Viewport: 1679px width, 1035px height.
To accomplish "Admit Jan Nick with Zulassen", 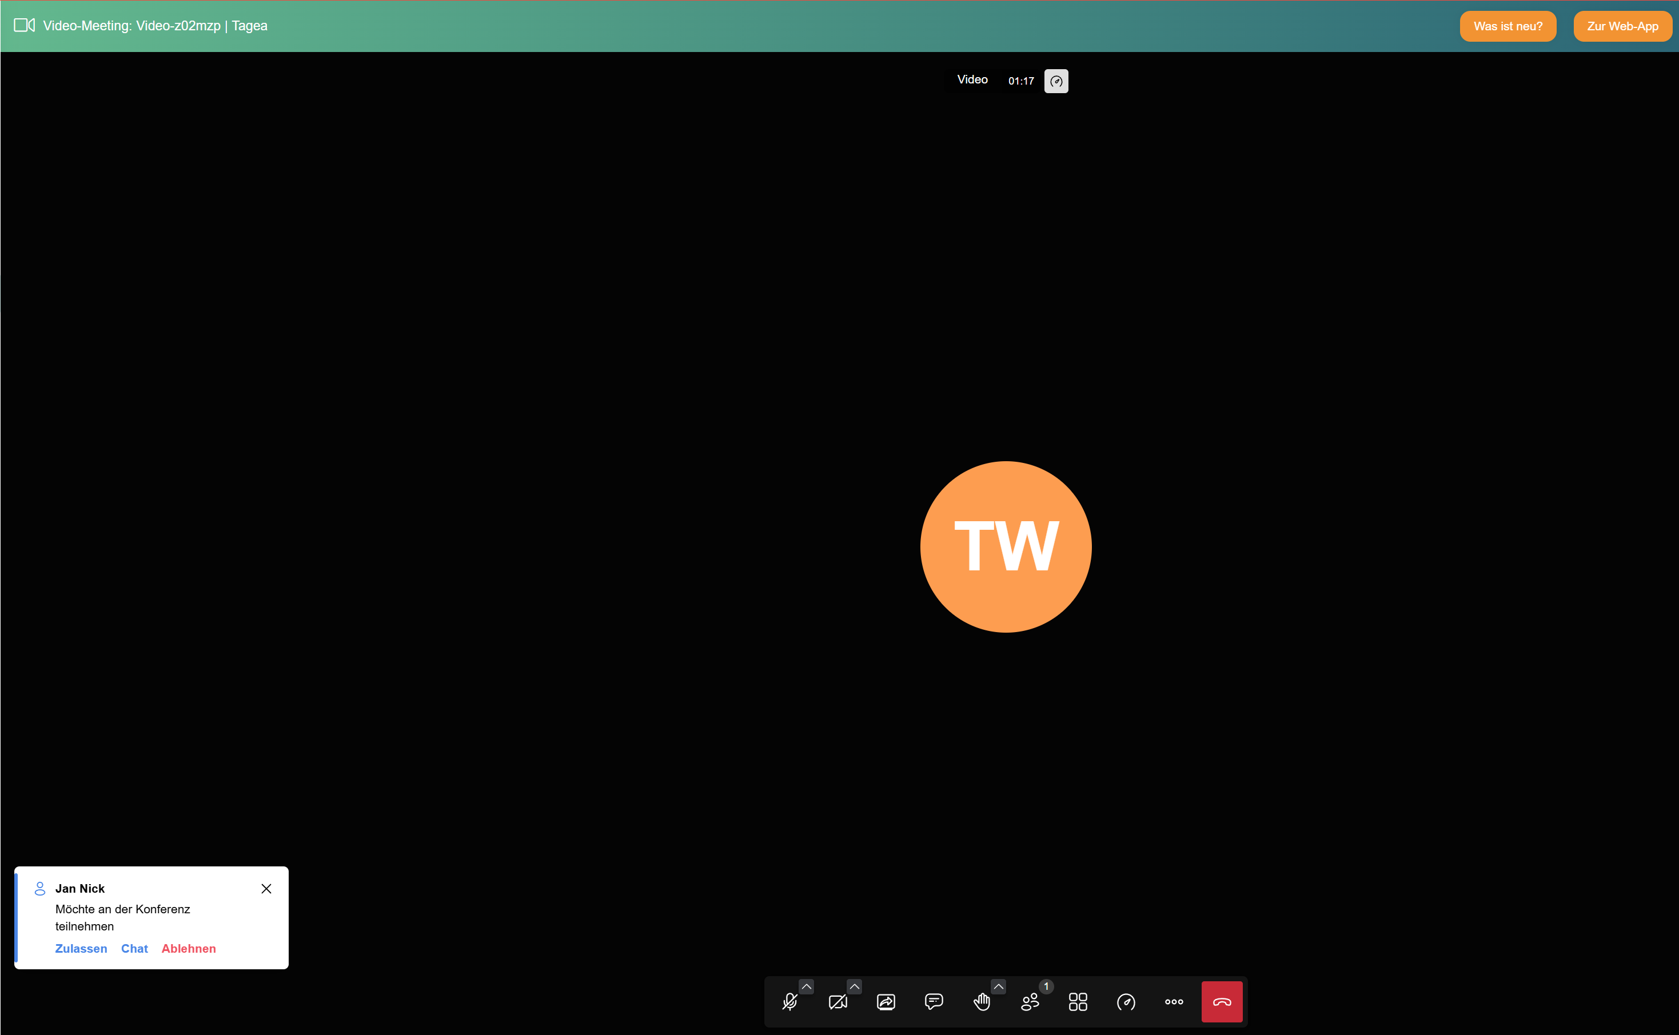I will tap(81, 949).
